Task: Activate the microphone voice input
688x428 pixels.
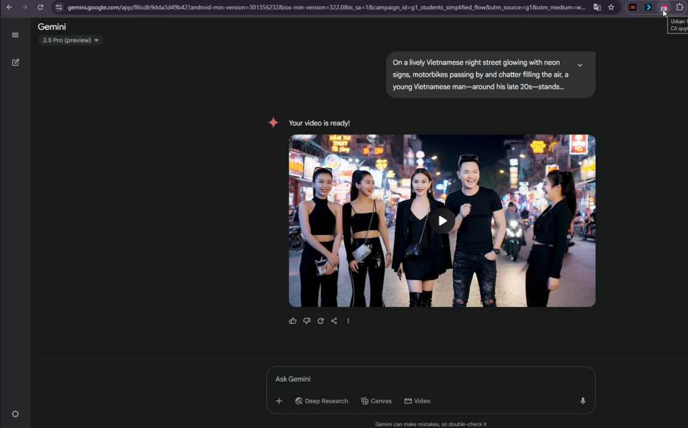Action: [x=583, y=401]
